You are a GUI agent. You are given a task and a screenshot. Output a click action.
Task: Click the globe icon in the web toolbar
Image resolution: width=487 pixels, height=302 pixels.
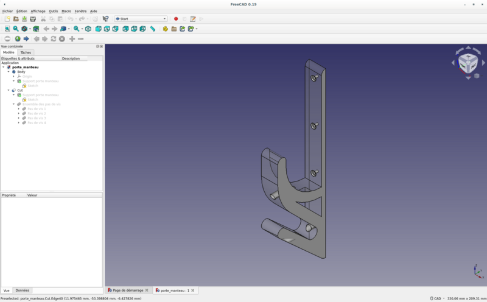coord(18,39)
